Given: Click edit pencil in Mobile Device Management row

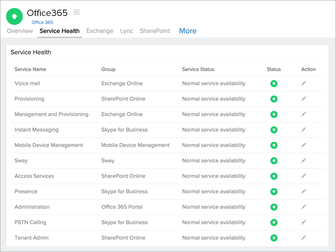Looking at the screenshot, I should click(x=304, y=145).
